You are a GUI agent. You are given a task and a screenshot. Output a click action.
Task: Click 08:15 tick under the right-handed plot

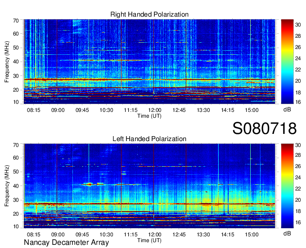[34, 110]
